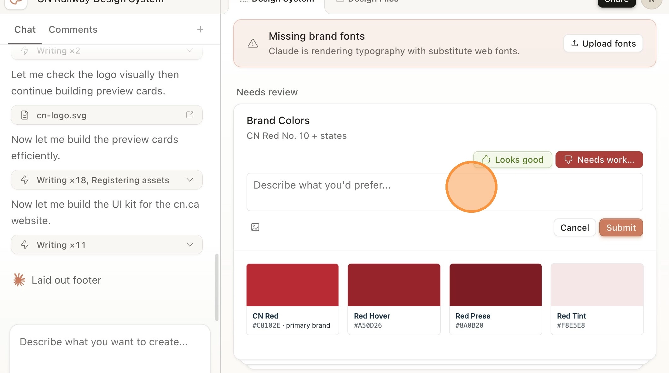The width and height of the screenshot is (669, 373).
Task: Mark Brand Colors as Needs work
Action: (x=599, y=160)
